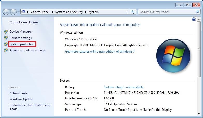The image size is (203, 118).
Task: Click shield icon beside Advanced system settings
Action: [x=6, y=50]
